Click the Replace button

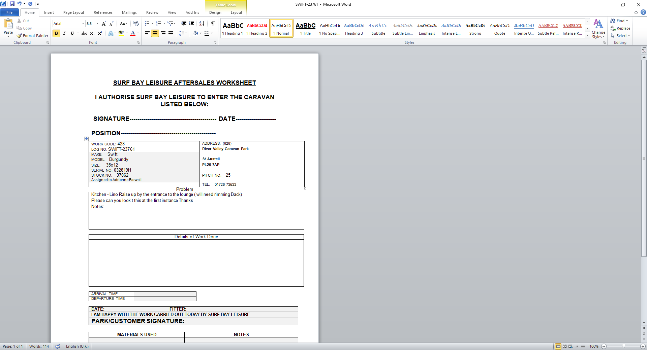tap(620, 28)
